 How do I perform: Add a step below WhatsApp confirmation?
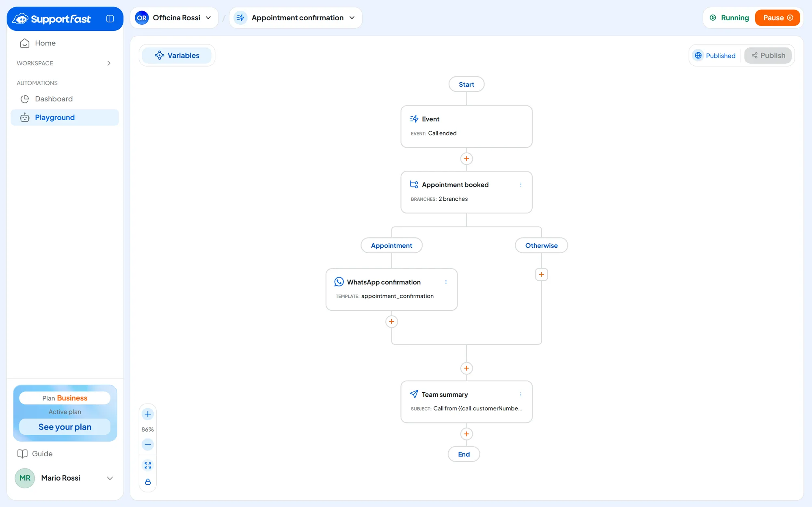[391, 322]
